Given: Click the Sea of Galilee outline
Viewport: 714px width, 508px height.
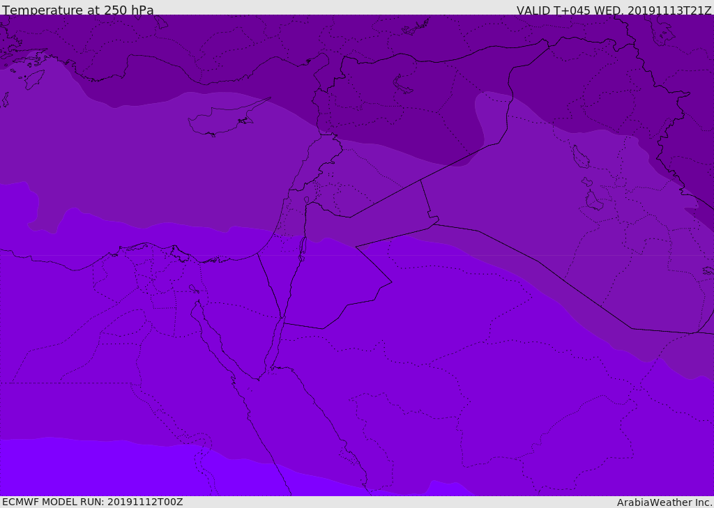Looking at the screenshot, I should point(307,200).
